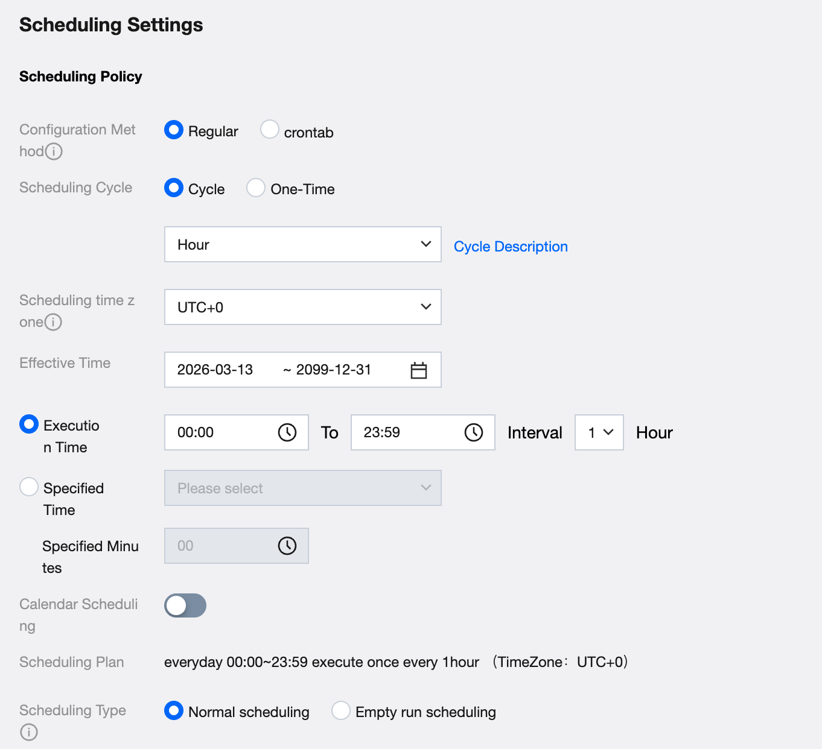Choose the Specified Time option
This screenshot has width=822, height=749.
click(x=29, y=487)
